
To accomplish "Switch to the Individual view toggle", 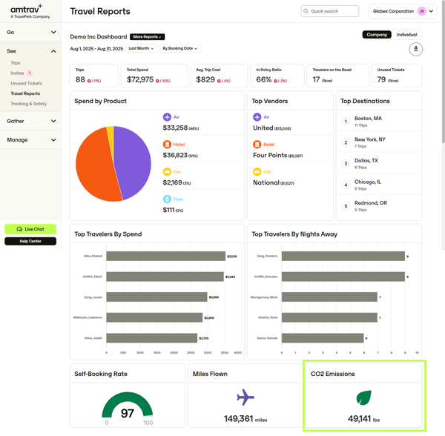I will click(406, 35).
